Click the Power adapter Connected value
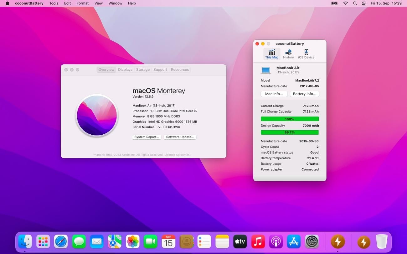 310,169
